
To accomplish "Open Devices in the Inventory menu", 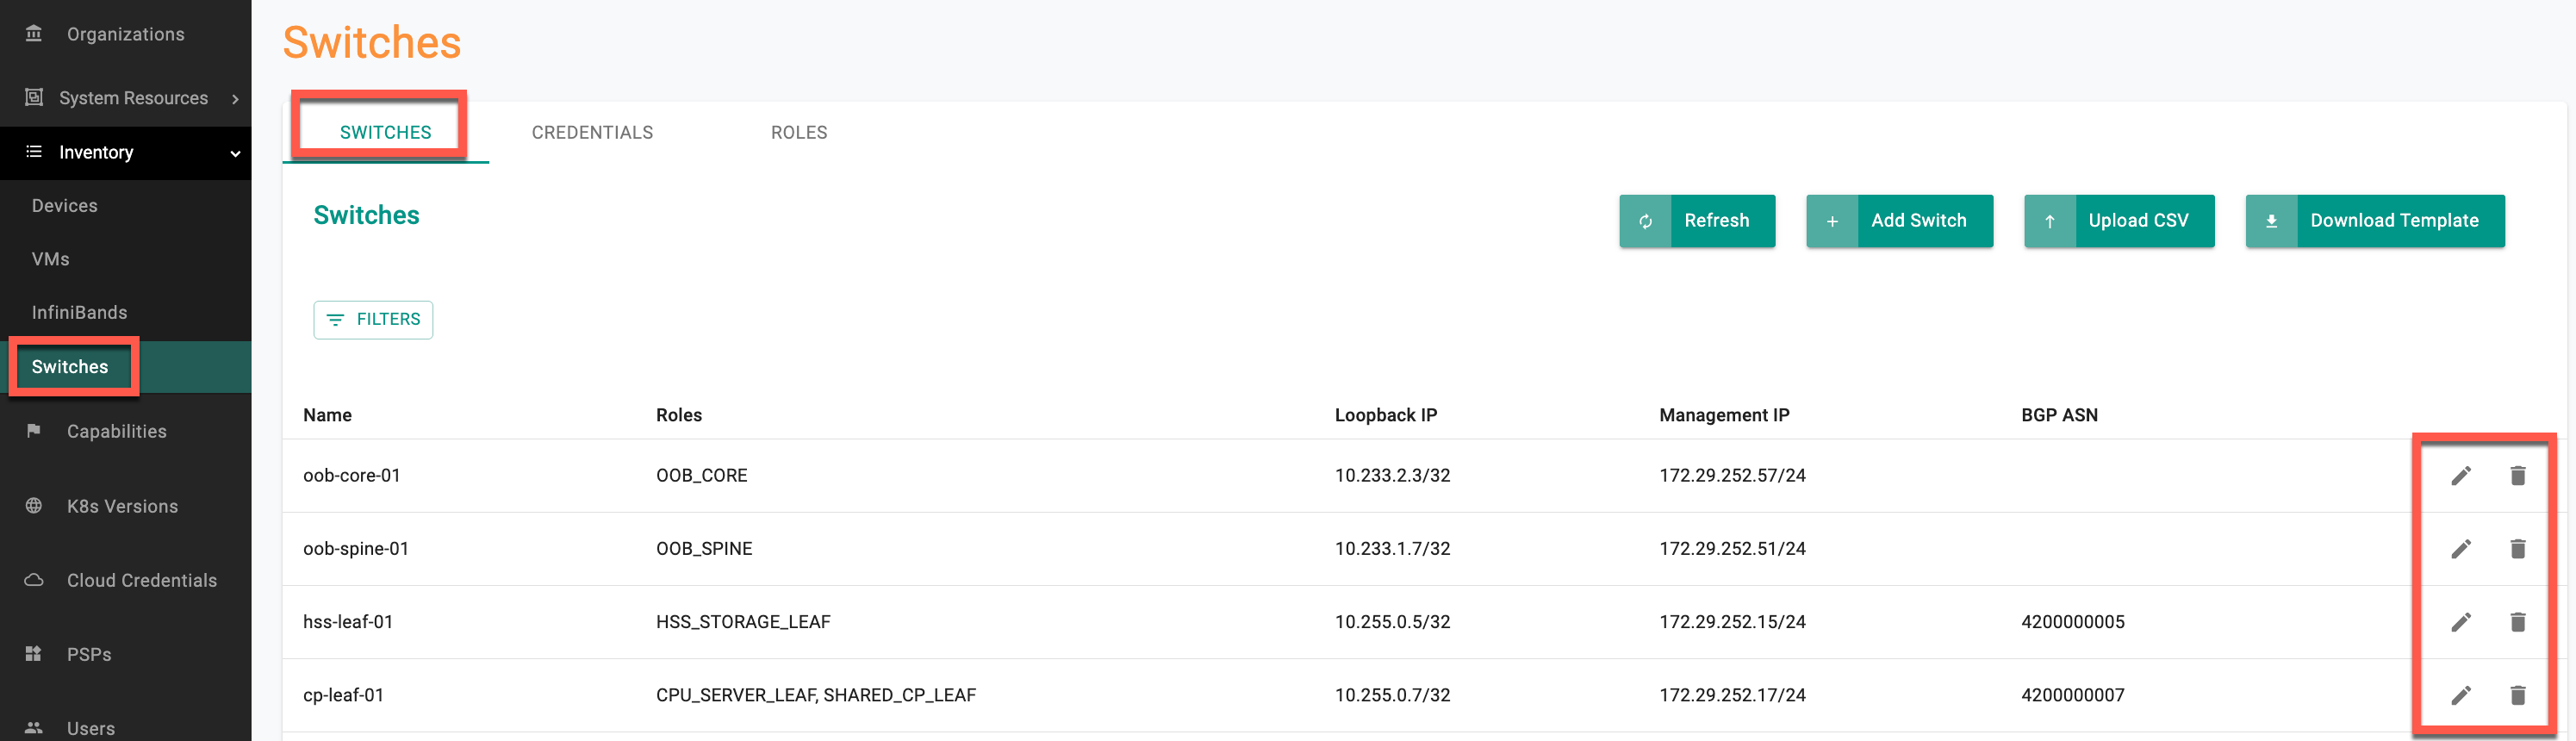I will (65, 205).
